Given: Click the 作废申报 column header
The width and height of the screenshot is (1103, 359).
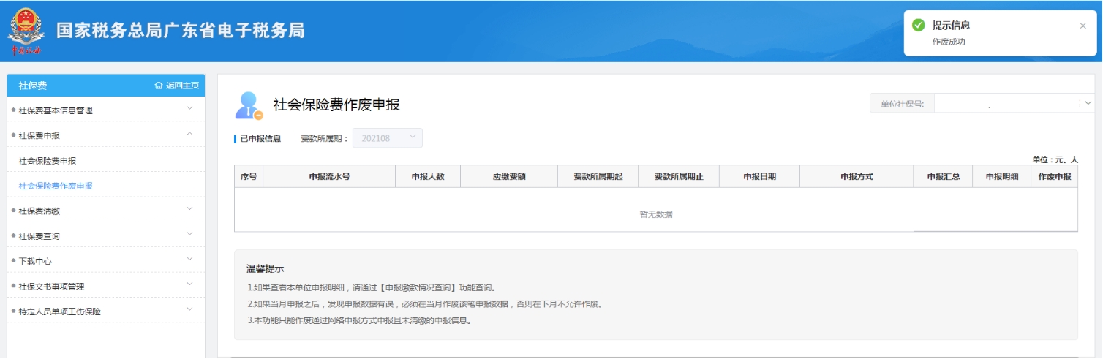Looking at the screenshot, I should (x=1054, y=177).
